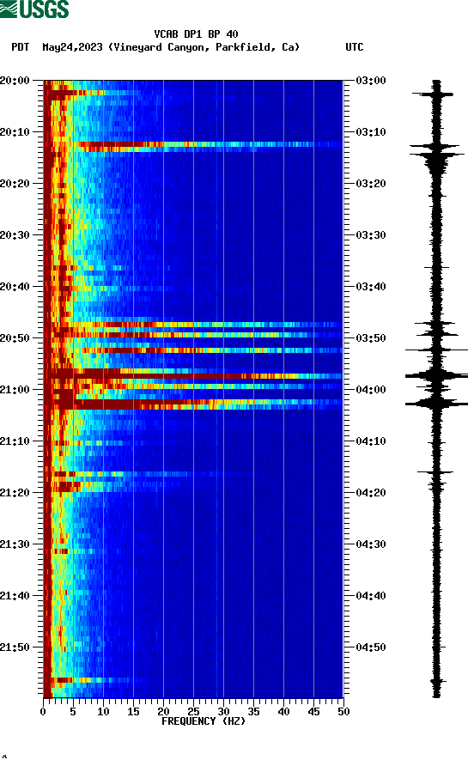Click the '50' Hz frequency tick label

(343, 712)
